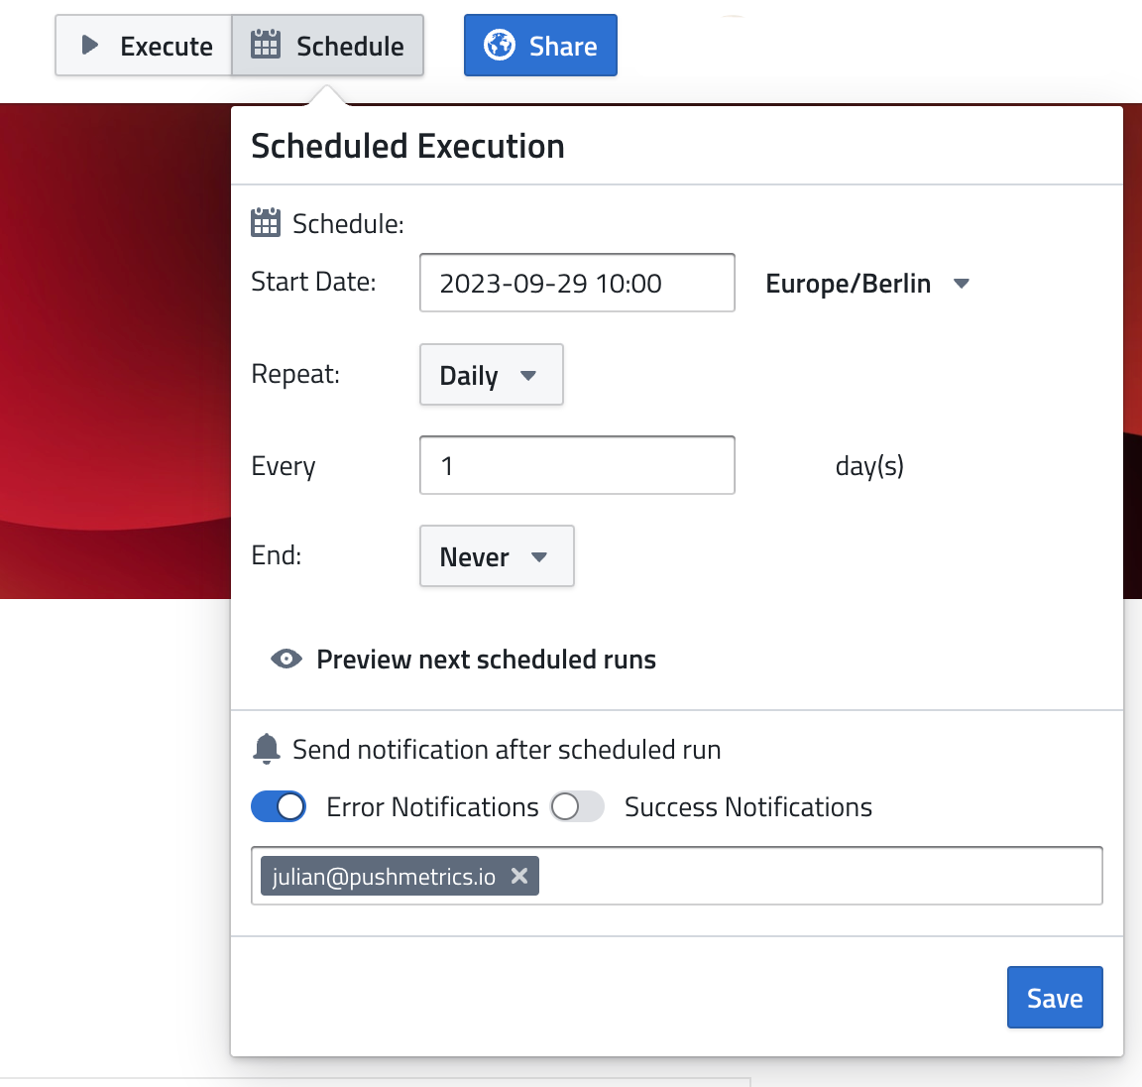Open the End Never dropdown

click(x=496, y=556)
